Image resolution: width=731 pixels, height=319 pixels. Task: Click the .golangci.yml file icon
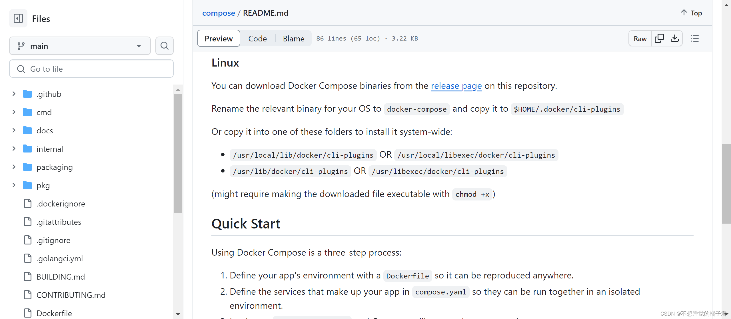(28, 258)
